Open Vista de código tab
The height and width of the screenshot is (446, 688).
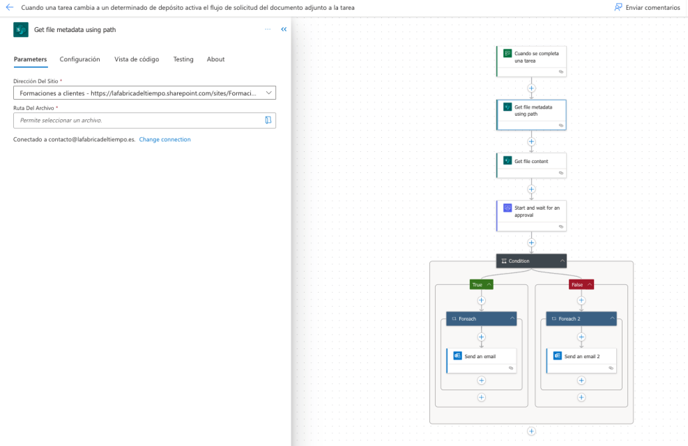[x=137, y=59]
